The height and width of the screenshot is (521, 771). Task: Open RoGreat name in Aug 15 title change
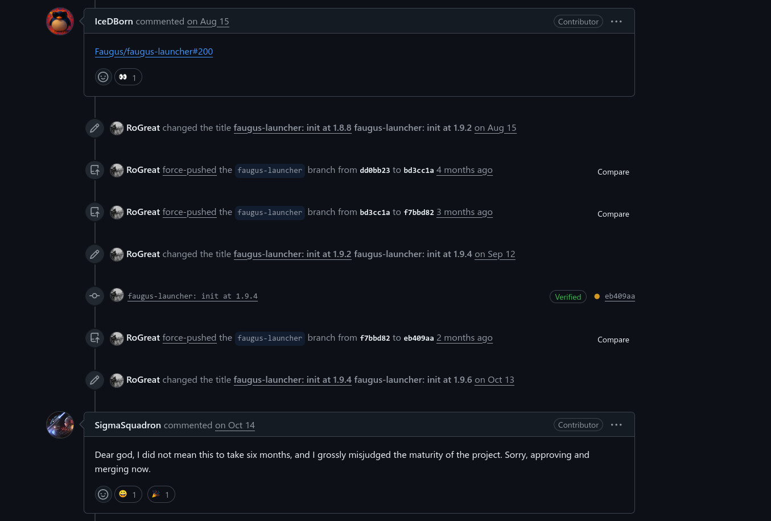tap(143, 128)
